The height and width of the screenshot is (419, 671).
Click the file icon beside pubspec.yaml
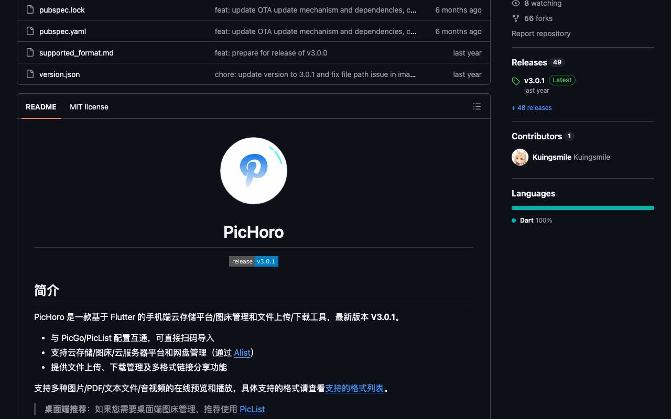[30, 31]
